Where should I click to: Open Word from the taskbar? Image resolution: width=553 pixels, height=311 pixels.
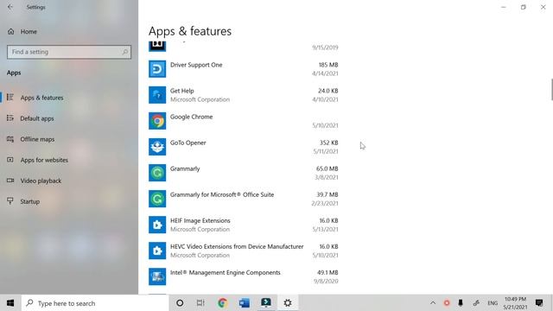click(x=244, y=303)
